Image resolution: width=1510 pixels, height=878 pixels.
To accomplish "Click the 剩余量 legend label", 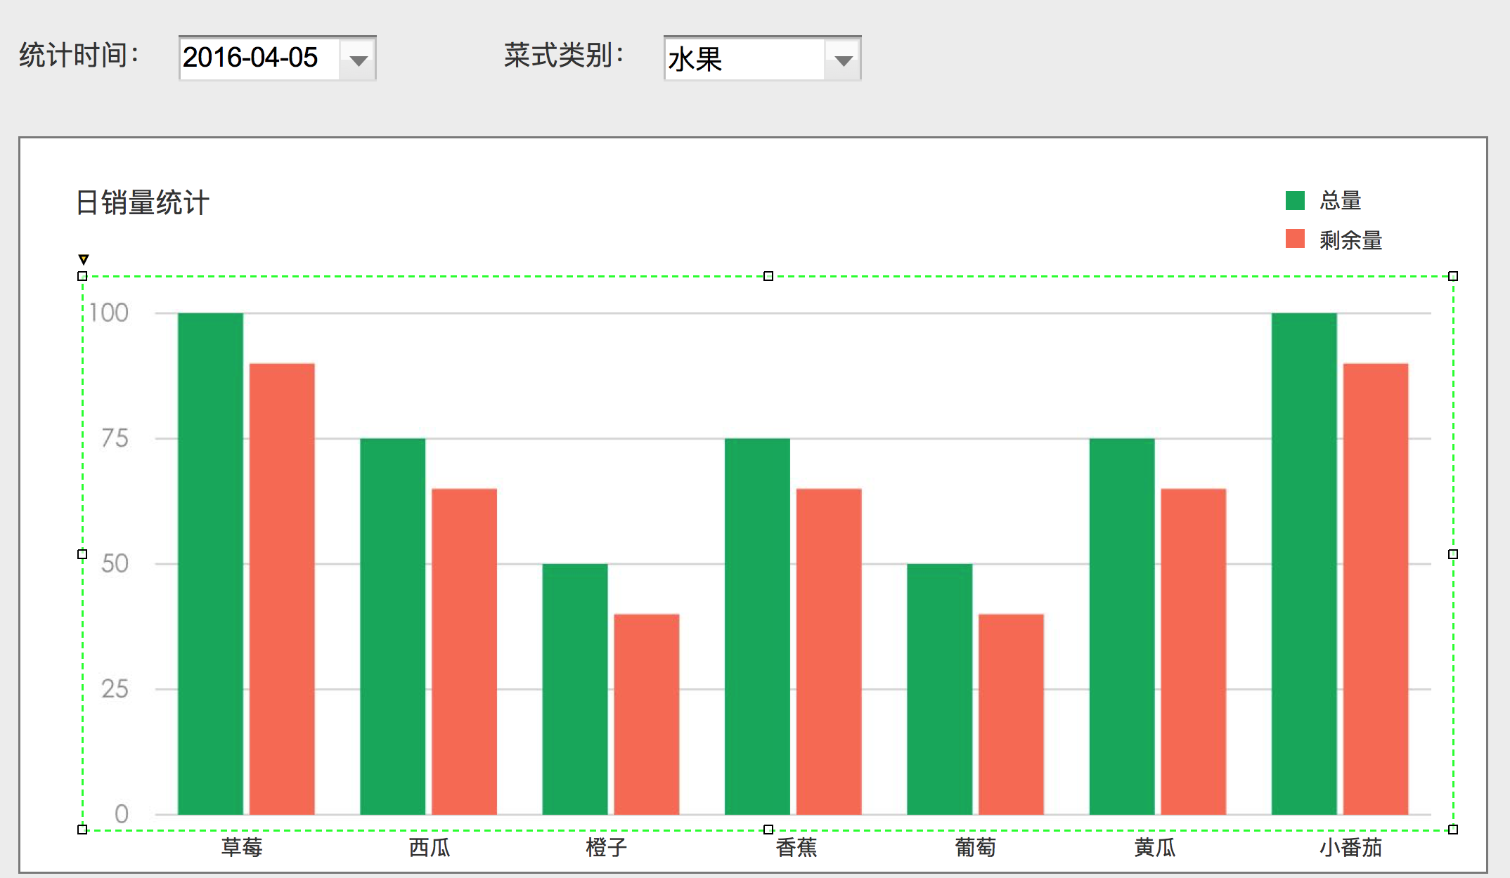I will click(1350, 240).
